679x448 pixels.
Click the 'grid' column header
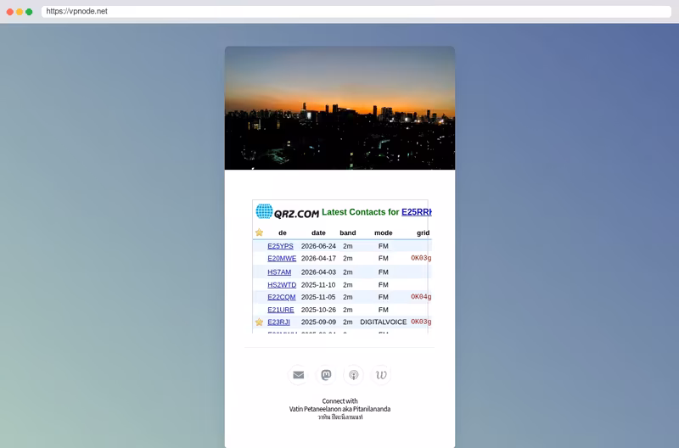point(423,232)
